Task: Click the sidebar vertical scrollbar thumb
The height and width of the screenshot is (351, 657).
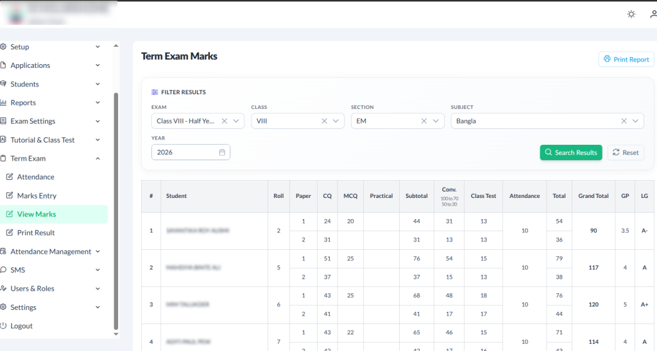Action: [116, 211]
